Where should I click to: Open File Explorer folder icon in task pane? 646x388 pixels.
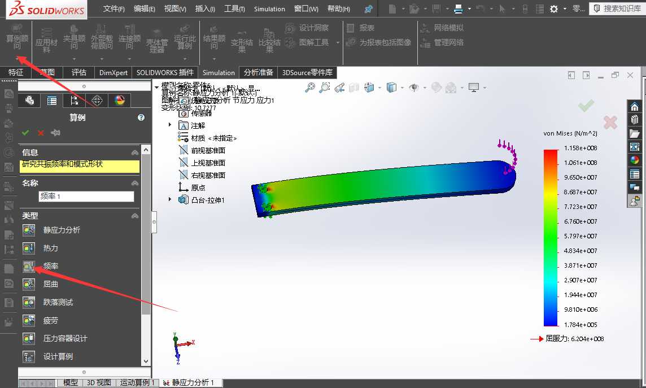635,133
